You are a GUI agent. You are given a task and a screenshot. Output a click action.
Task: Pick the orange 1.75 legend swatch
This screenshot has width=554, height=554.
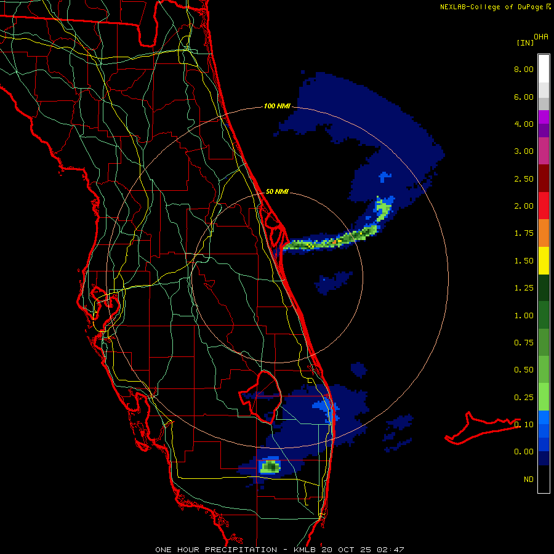pos(544,233)
